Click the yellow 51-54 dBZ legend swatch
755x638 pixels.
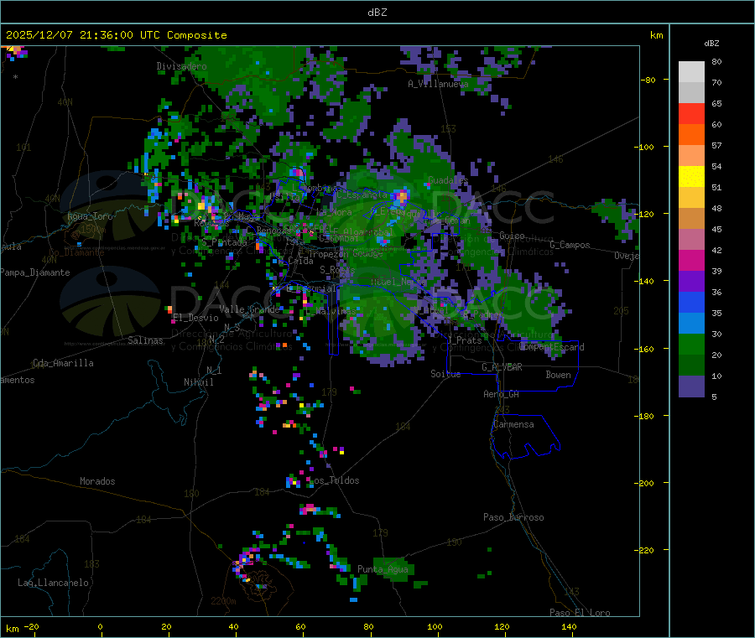coord(691,177)
